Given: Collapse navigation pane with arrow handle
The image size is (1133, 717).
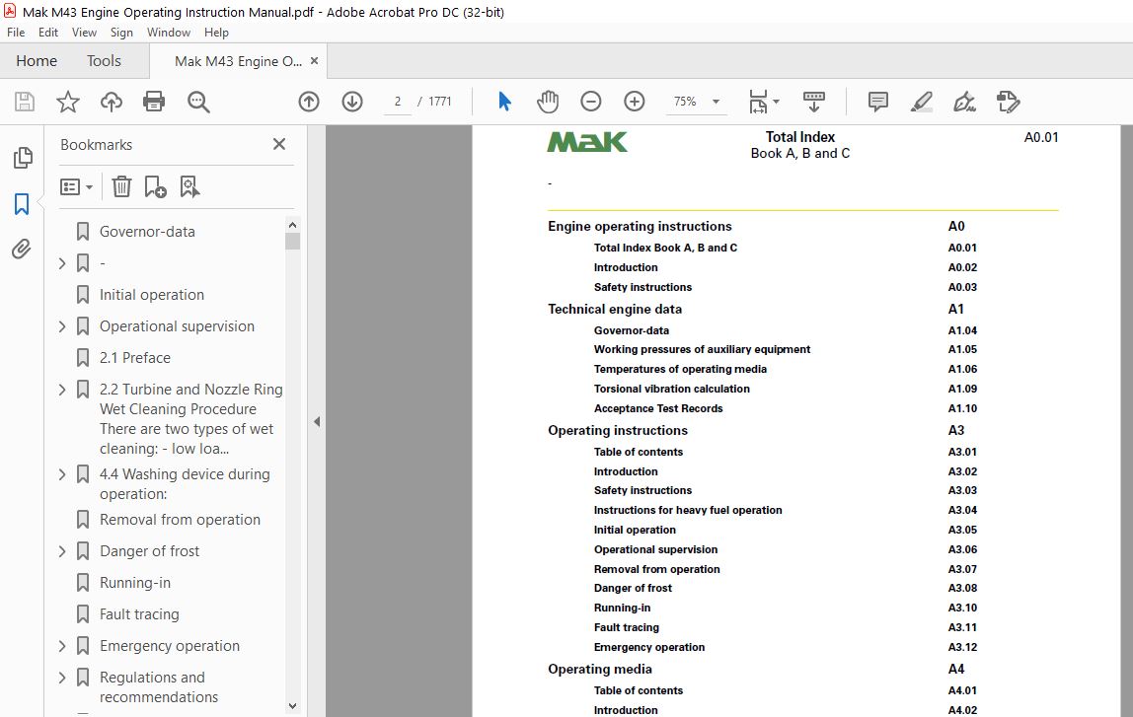Looking at the screenshot, I should [317, 422].
